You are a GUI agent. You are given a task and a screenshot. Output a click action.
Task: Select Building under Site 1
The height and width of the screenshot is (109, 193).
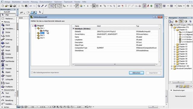pos(46,31)
